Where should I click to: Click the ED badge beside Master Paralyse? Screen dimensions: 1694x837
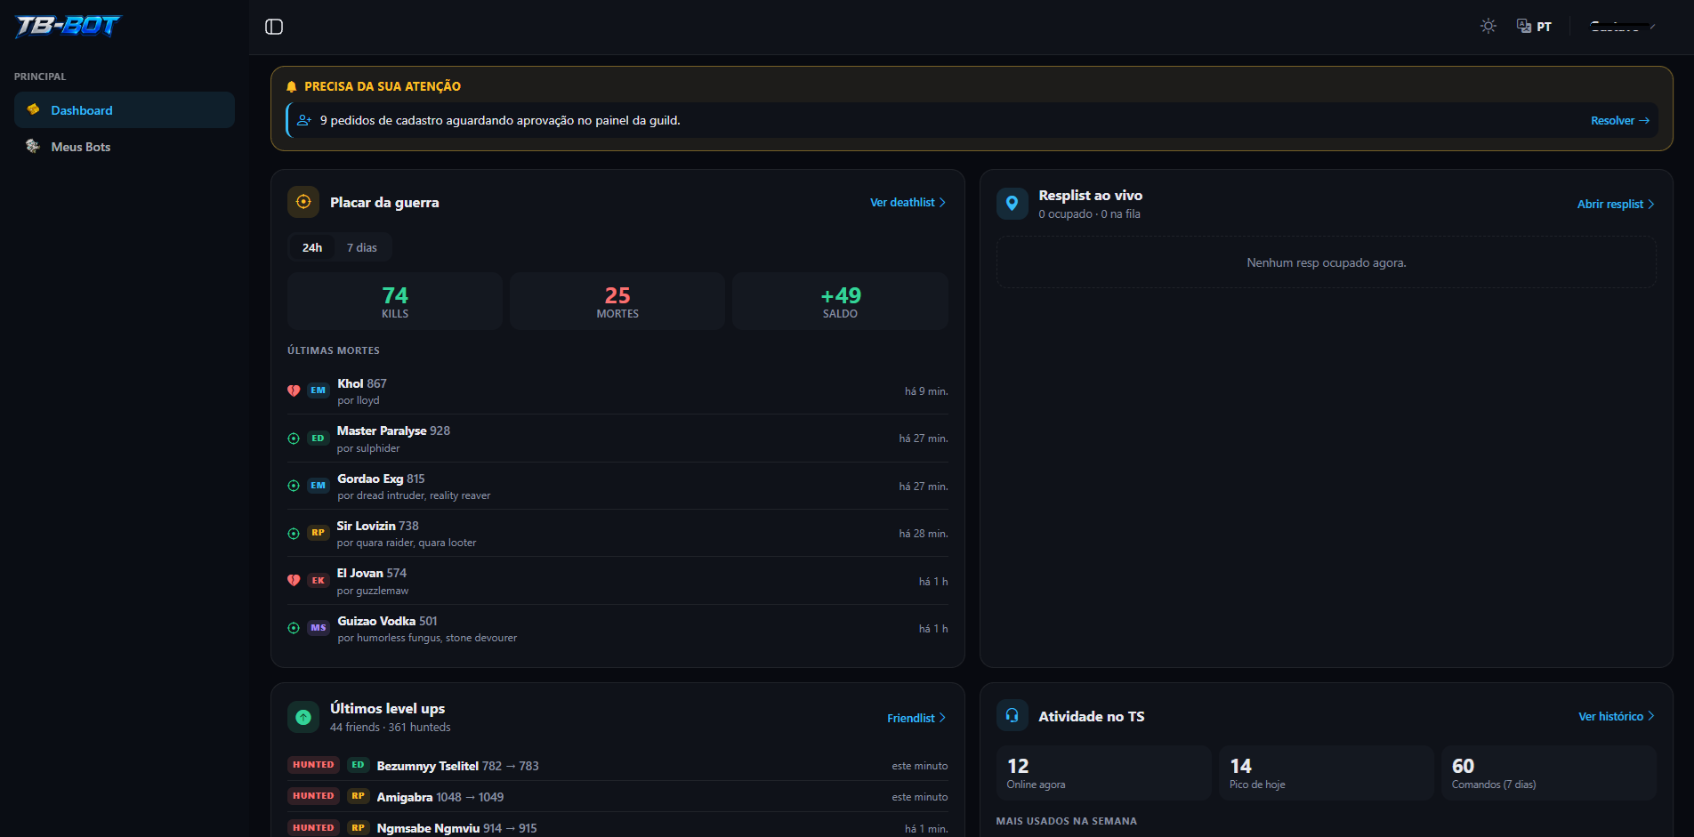[x=318, y=439]
